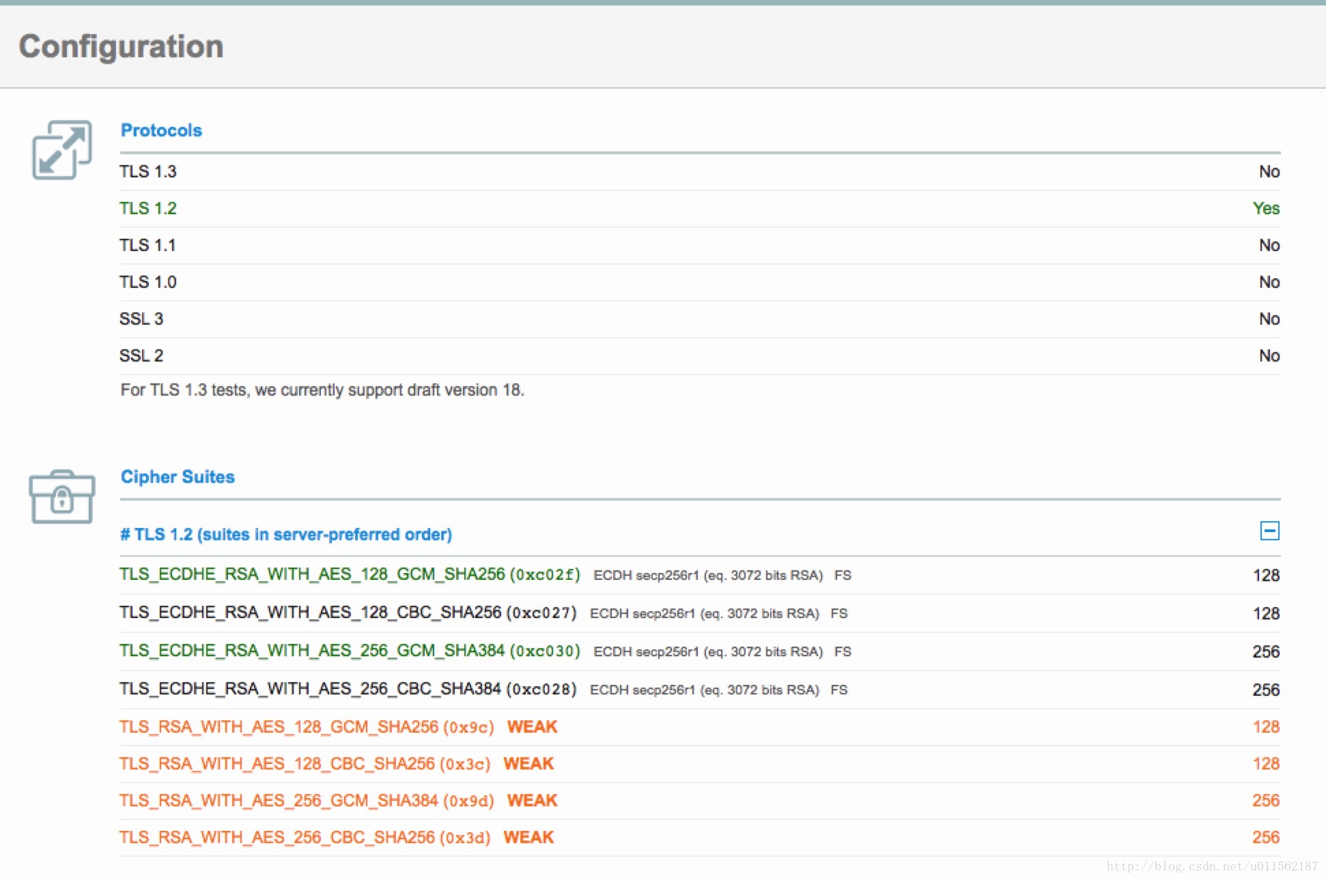
Task: Click the 256 key strength of 0xc030 suite
Action: [1266, 651]
